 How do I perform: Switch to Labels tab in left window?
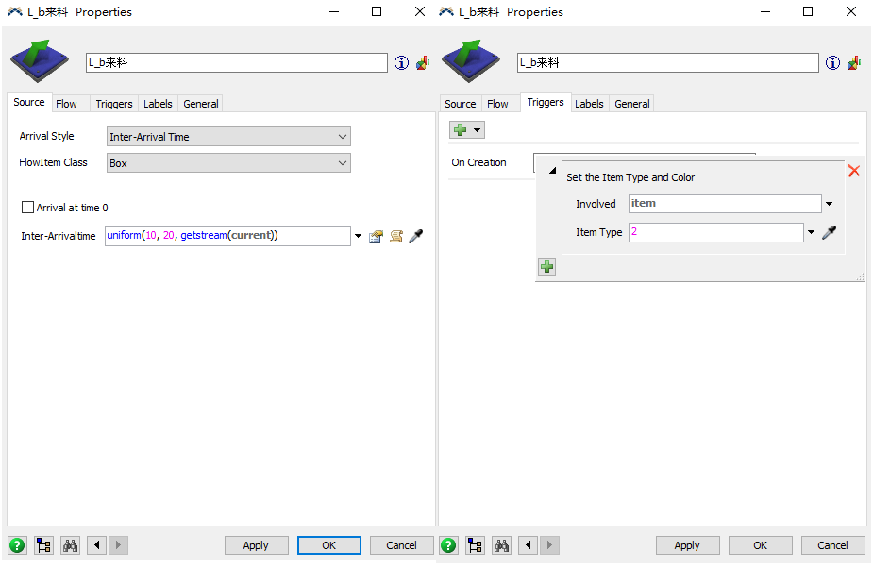click(x=159, y=104)
